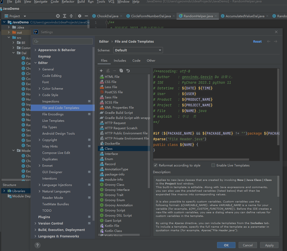The width and height of the screenshot is (287, 251).
Task: Open Project panel gear options
Action: tap(80, 16)
